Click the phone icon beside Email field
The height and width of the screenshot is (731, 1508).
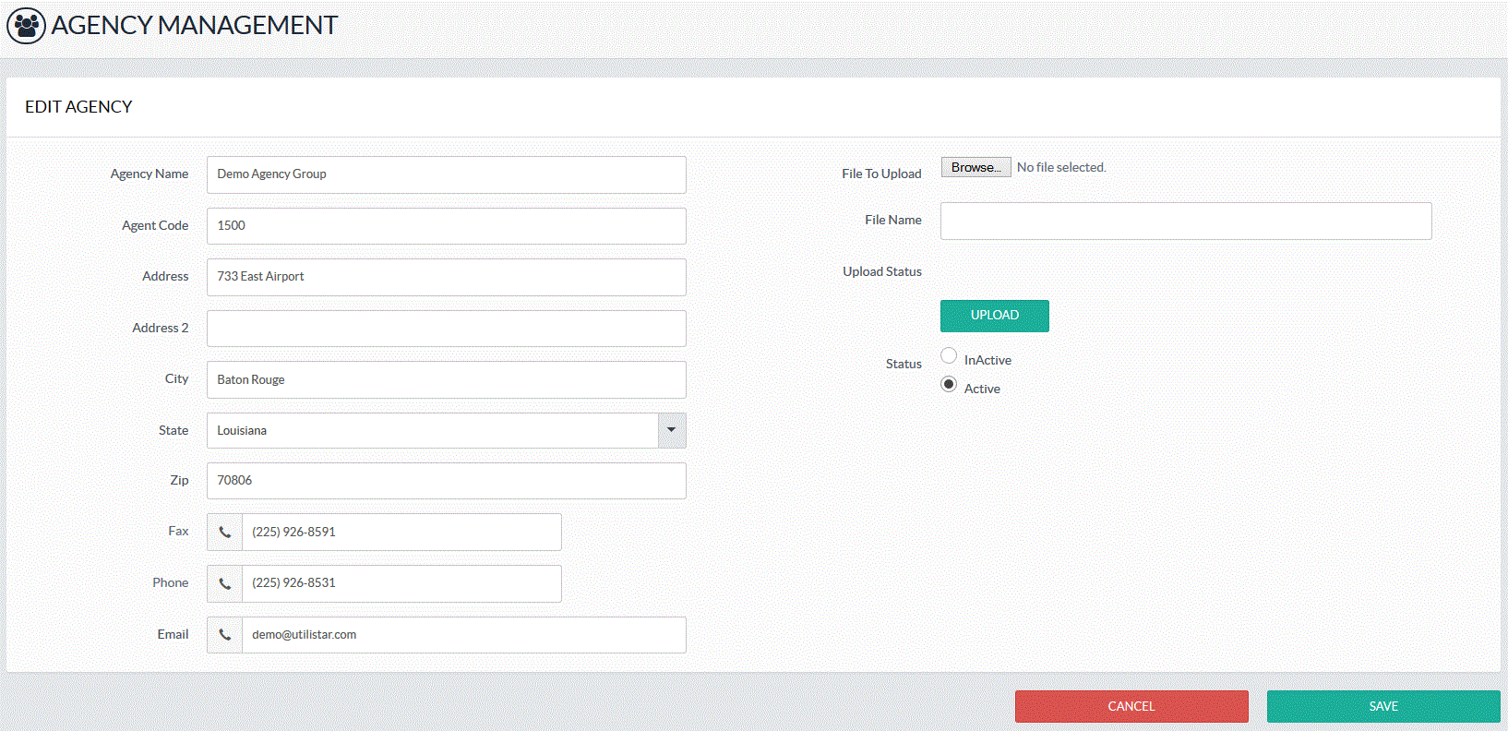coord(225,635)
